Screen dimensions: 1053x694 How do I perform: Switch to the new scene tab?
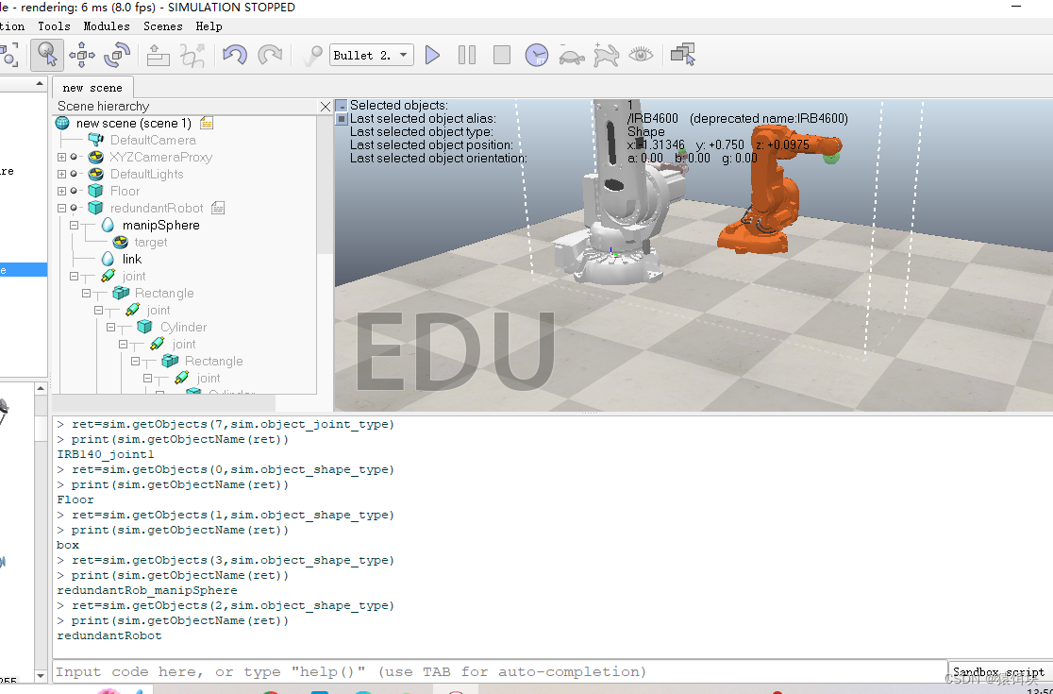(x=92, y=87)
